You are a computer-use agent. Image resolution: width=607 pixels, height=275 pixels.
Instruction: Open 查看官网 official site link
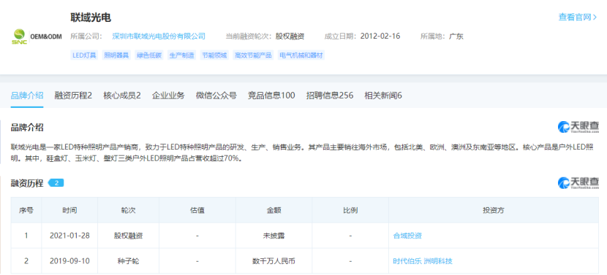(577, 17)
